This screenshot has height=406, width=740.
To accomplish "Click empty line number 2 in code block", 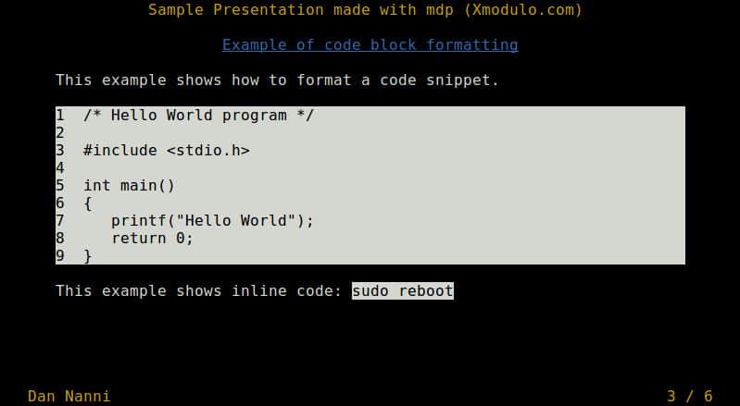I will coord(60,133).
